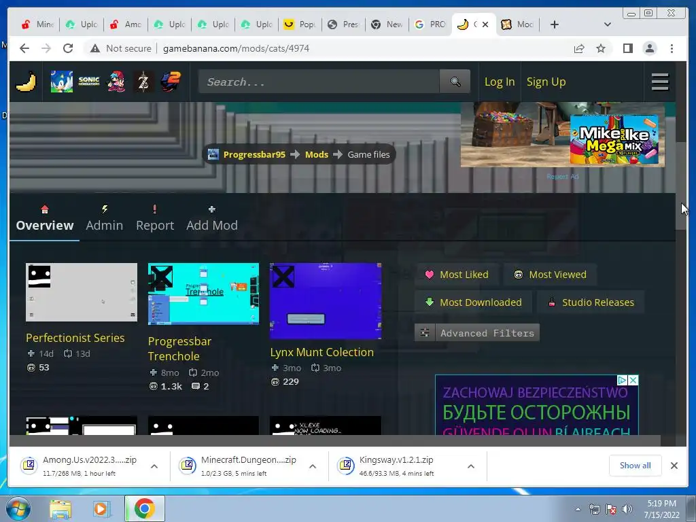Open the Windows Start button
The width and height of the screenshot is (696, 522).
(x=18, y=508)
